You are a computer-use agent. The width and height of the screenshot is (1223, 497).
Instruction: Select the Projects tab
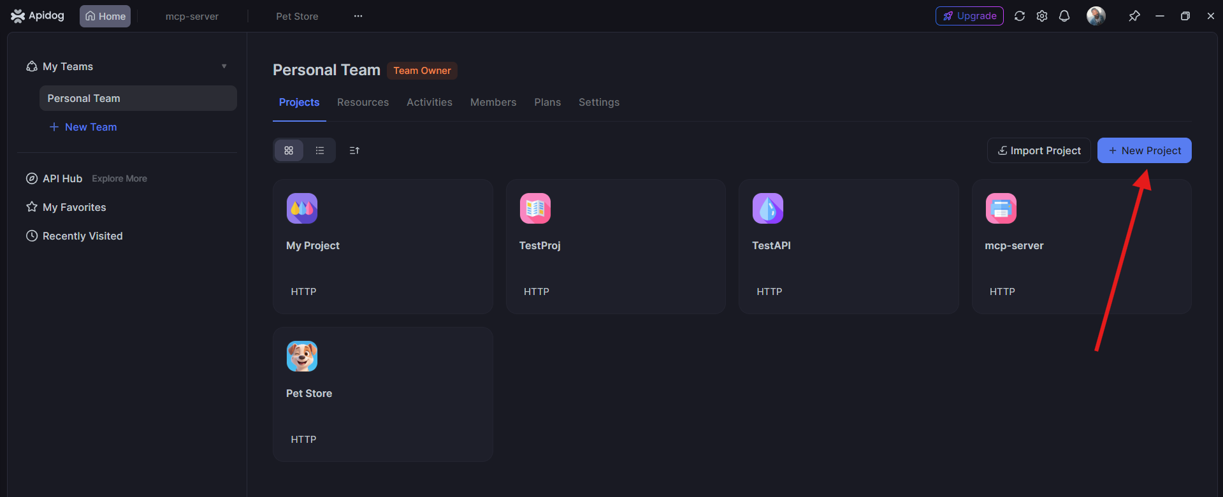pyautogui.click(x=300, y=102)
